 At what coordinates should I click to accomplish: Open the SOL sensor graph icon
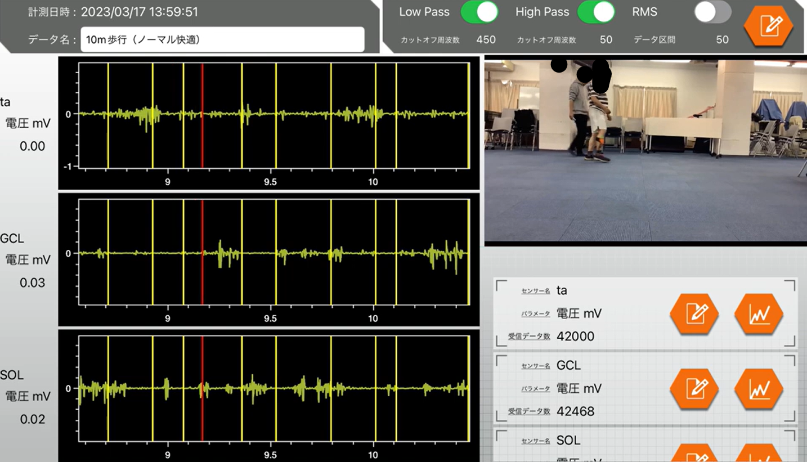pyautogui.click(x=759, y=455)
